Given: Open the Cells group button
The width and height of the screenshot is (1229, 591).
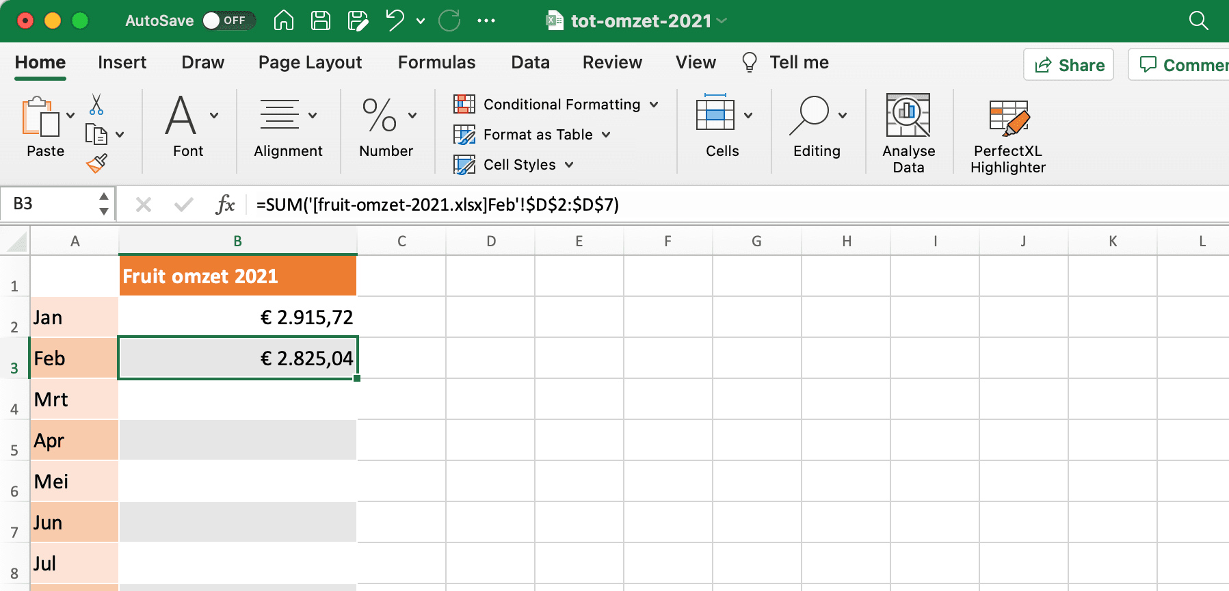Looking at the screenshot, I should tap(723, 127).
